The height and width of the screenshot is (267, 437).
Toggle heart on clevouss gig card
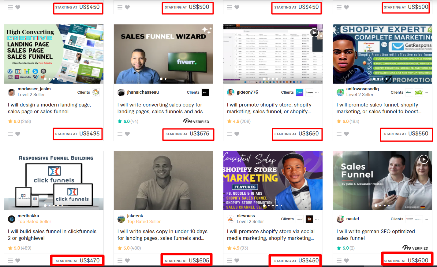click(x=237, y=260)
